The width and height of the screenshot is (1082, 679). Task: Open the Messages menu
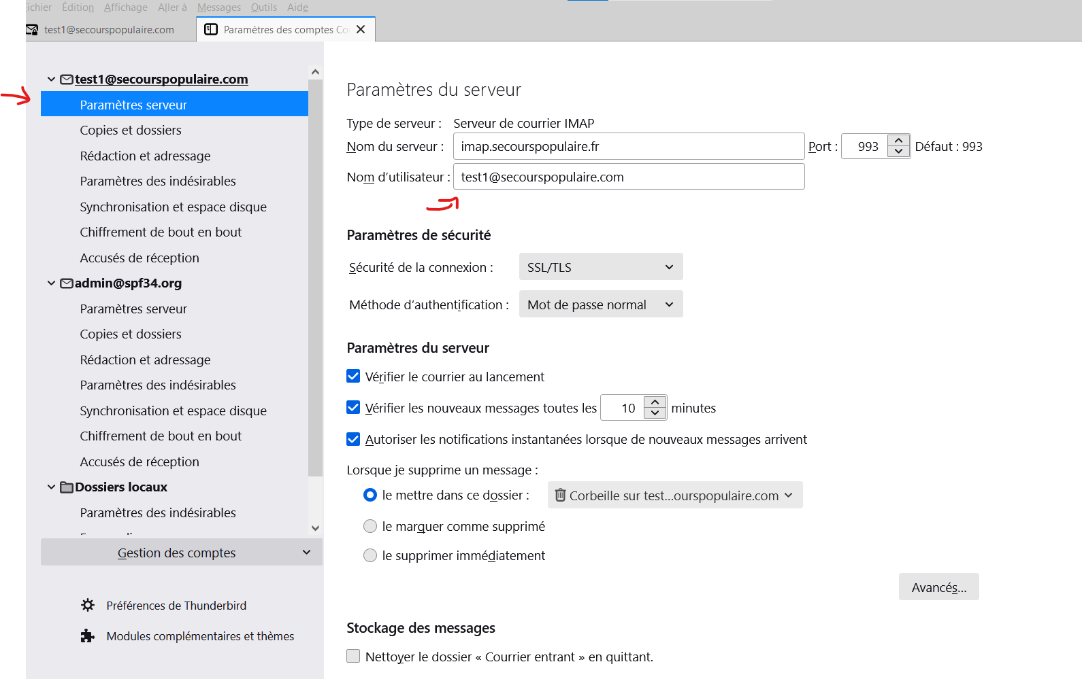(x=218, y=7)
